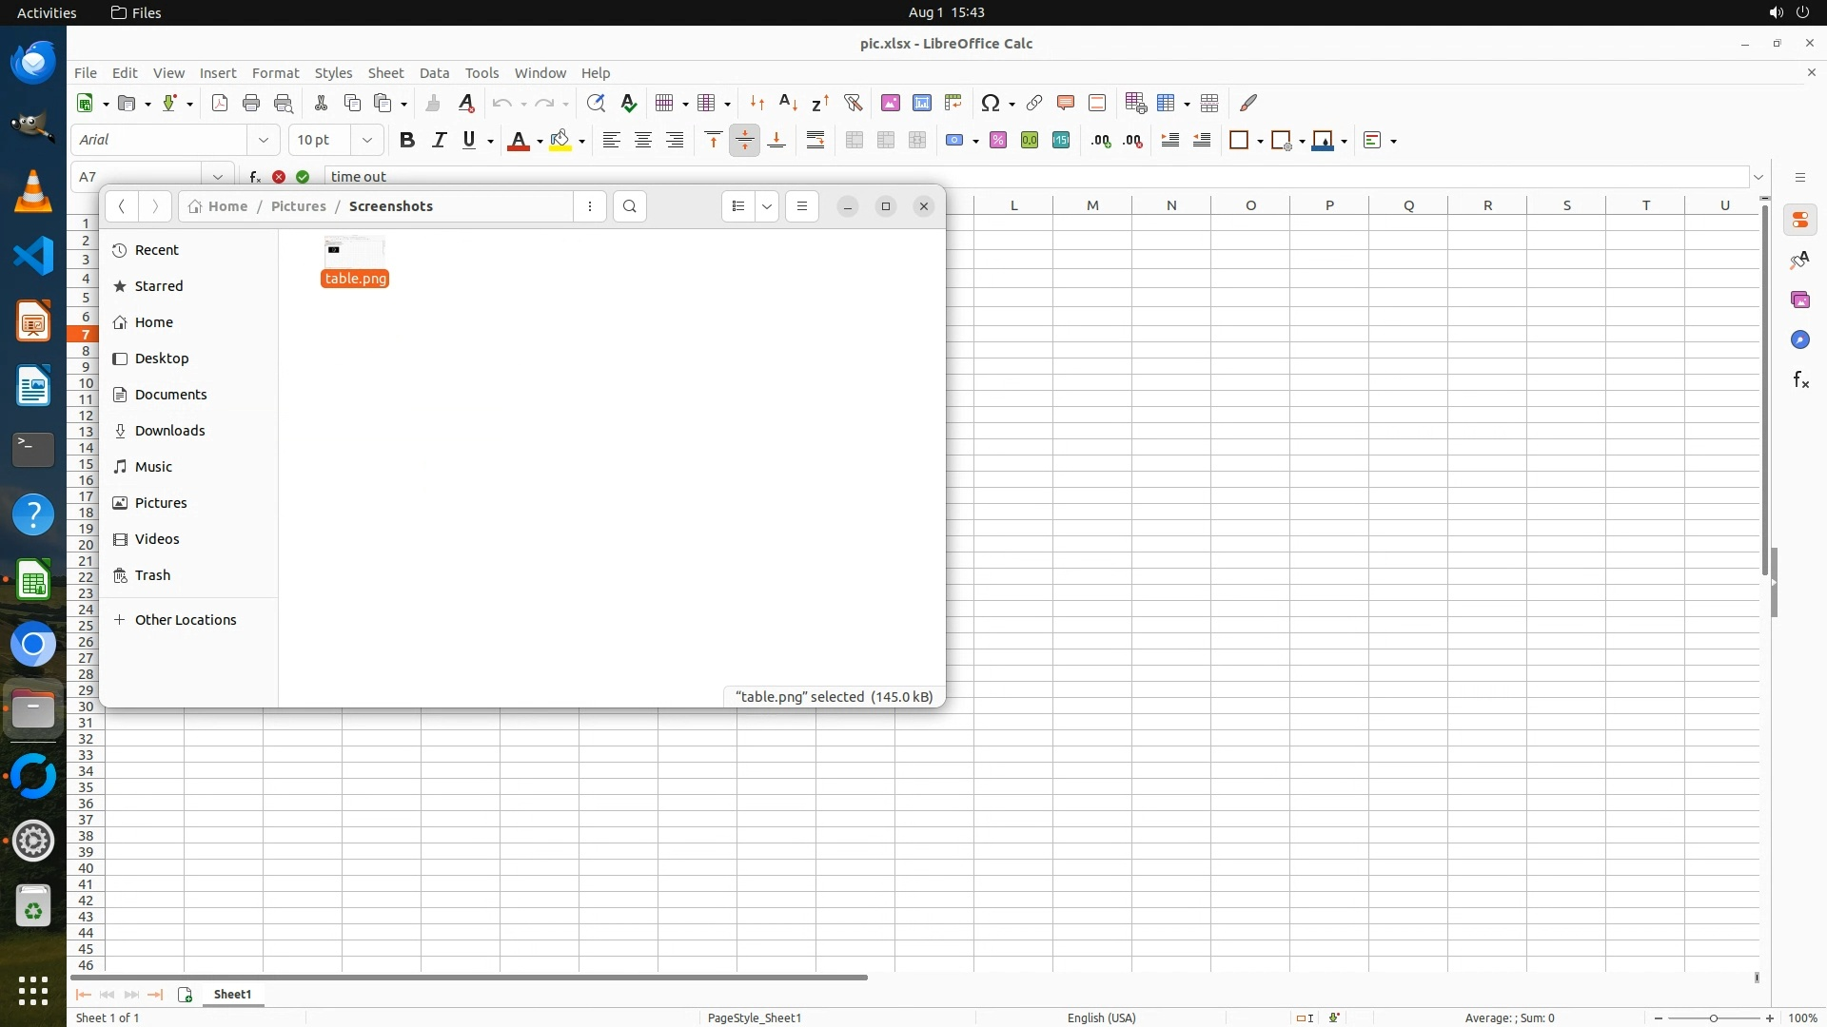Toggle Bold formatting

coord(407,141)
